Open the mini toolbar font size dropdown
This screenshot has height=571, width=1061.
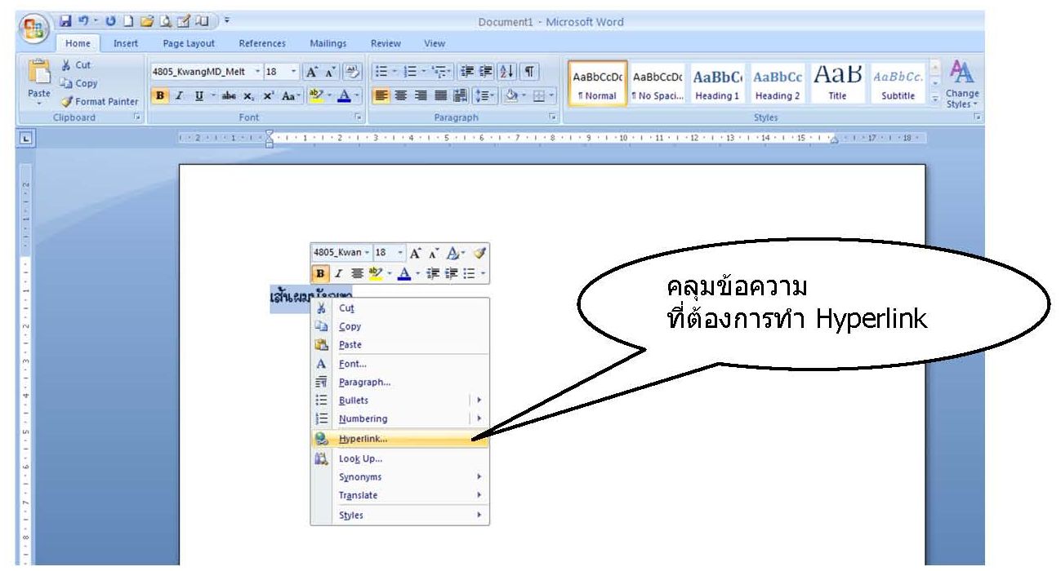pos(401,253)
